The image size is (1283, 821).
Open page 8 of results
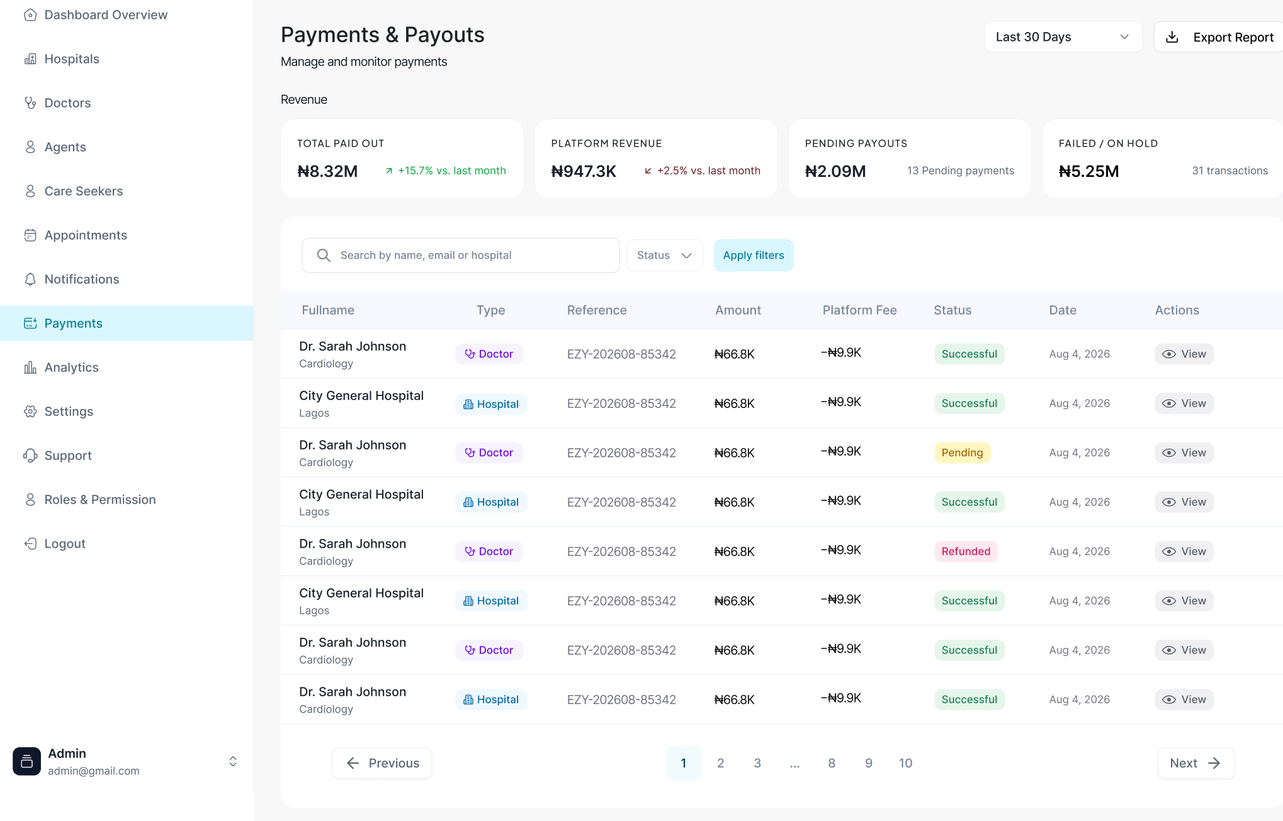click(832, 763)
